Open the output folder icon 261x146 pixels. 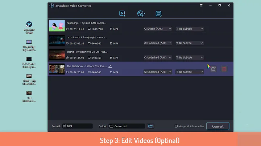(x=150, y=126)
